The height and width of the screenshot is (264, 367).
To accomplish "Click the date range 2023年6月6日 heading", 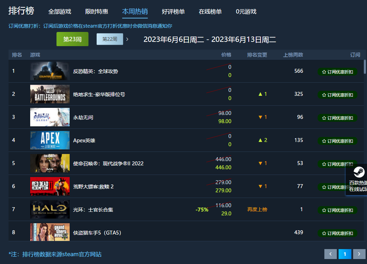I will coord(210,39).
